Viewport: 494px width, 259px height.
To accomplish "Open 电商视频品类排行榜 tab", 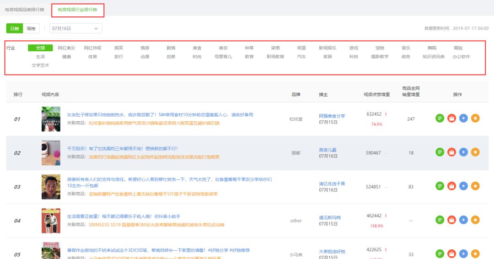I will 25,10.
